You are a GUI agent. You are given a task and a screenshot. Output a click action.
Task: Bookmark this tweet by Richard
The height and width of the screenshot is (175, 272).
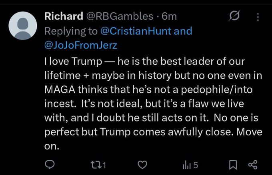[235, 165]
